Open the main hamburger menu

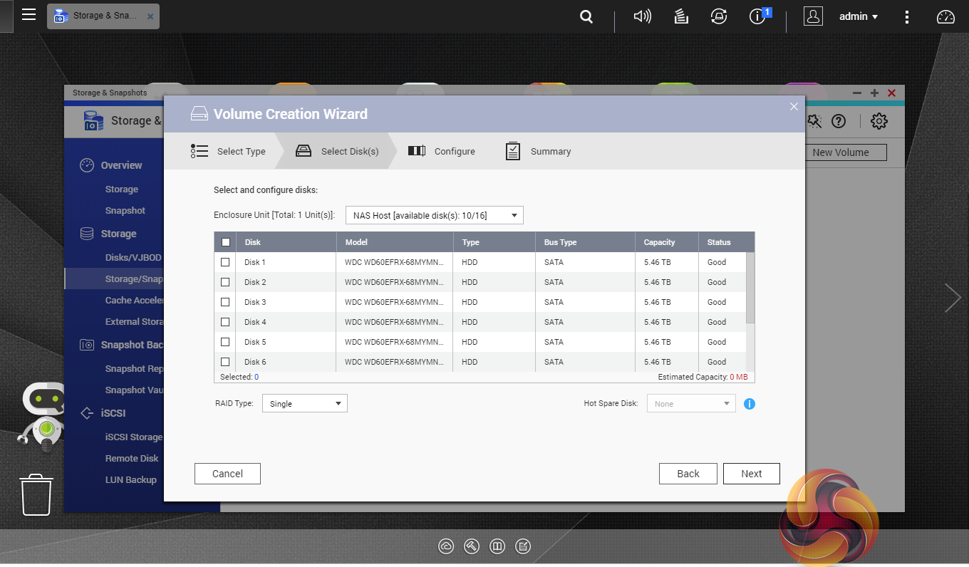[28, 15]
